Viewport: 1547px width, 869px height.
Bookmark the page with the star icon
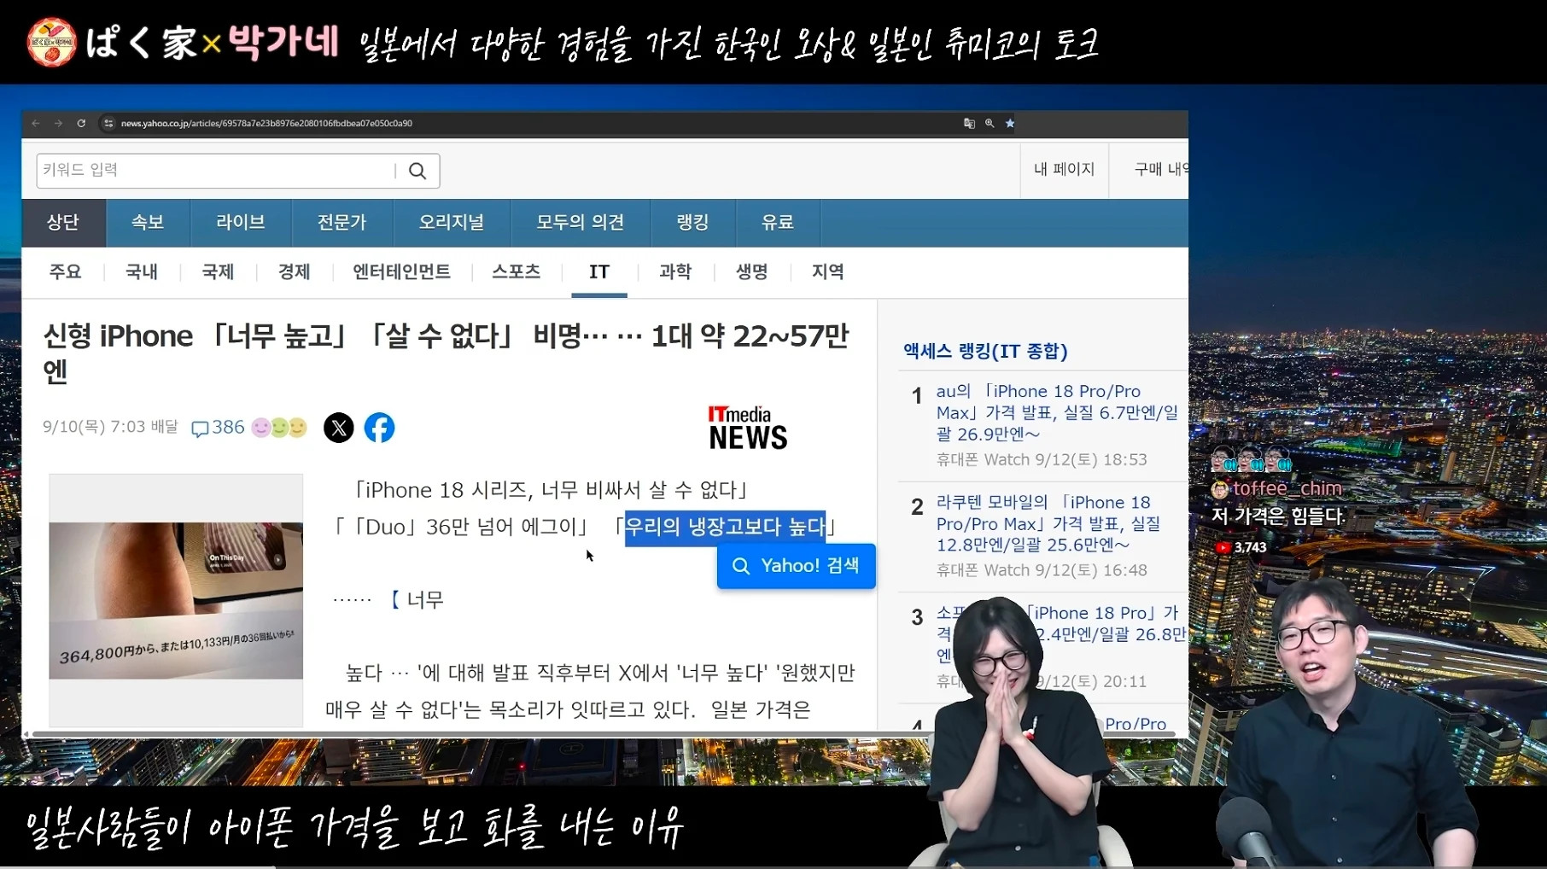point(1010,124)
